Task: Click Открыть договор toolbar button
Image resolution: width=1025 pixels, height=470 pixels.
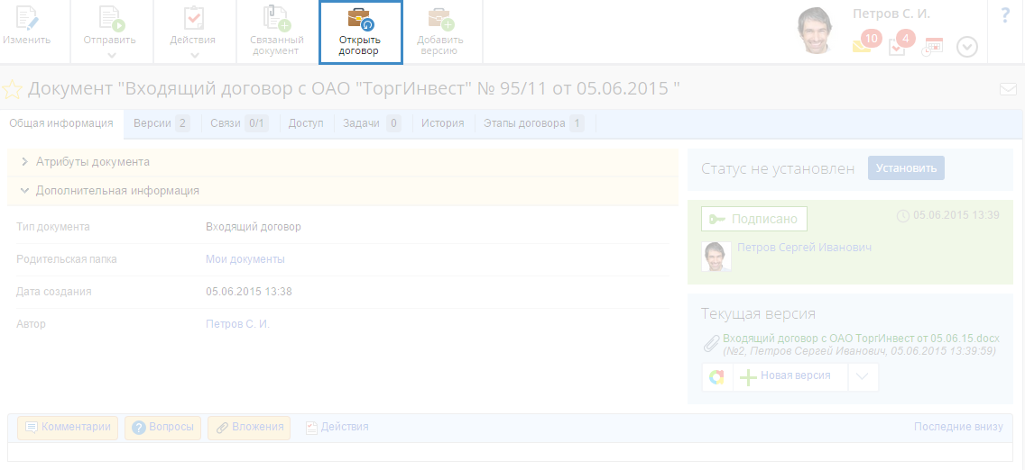Action: point(360,32)
